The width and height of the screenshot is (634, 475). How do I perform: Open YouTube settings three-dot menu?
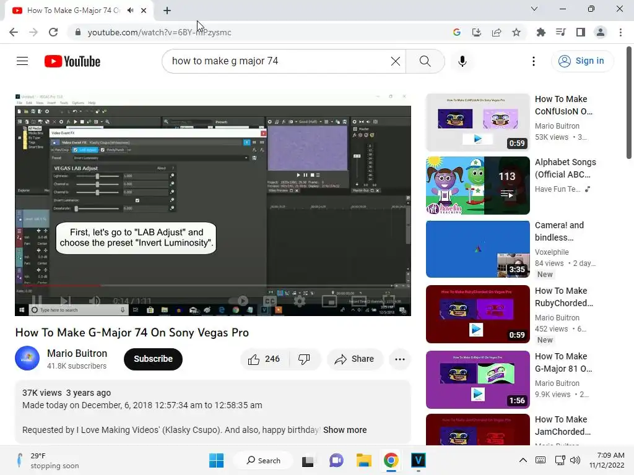click(533, 61)
